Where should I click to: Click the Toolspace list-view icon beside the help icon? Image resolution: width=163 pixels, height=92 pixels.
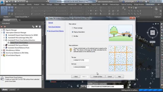click(x=37, y=27)
